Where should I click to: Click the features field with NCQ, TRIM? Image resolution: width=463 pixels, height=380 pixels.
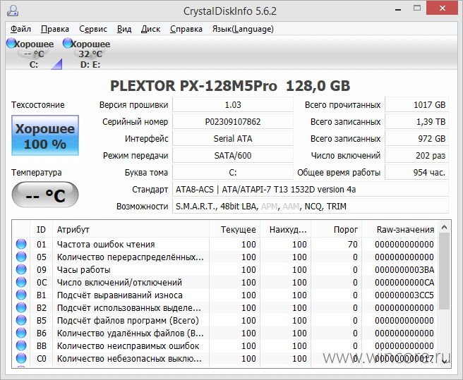pyautogui.click(x=311, y=207)
